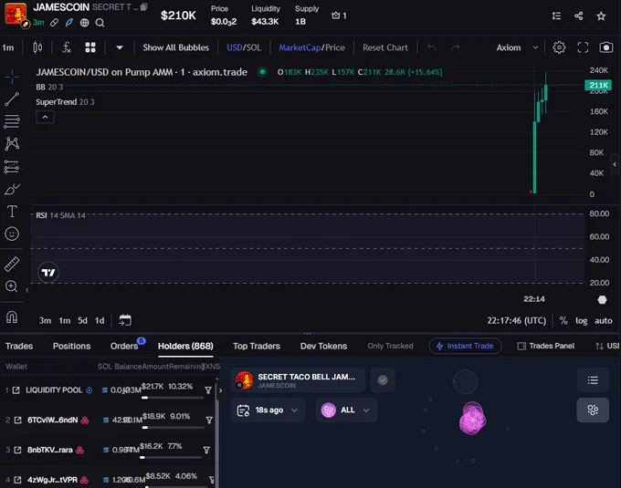Select the zoom in tool
Image resolution: width=621 pixels, height=488 pixels.
click(12, 286)
